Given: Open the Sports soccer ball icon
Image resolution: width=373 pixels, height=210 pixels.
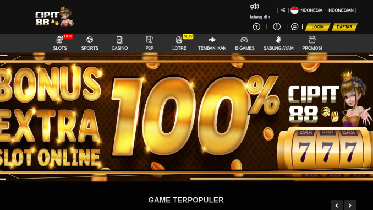Looking at the screenshot, I should coord(90,40).
